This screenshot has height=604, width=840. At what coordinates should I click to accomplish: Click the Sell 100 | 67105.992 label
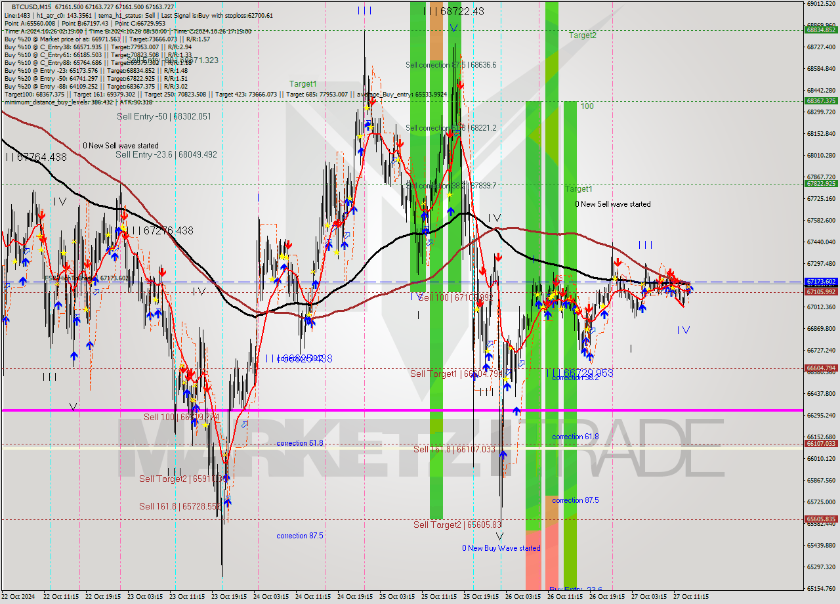coord(455,297)
